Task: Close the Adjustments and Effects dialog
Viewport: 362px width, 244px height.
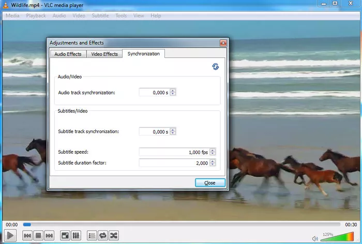Action: (223, 43)
